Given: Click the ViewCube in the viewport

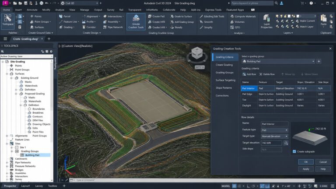Looking at the screenshot, I should pyautogui.click(x=197, y=53).
